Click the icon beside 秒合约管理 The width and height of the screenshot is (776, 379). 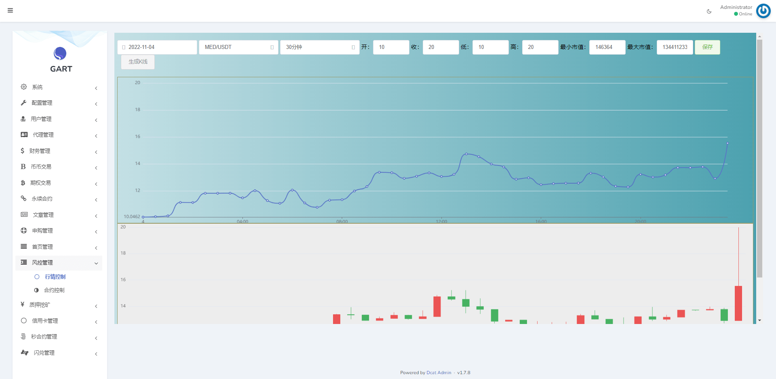point(23,337)
